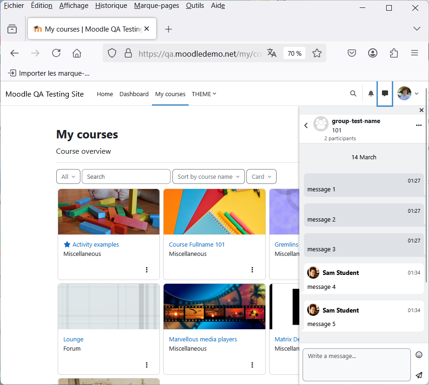429x385 pixels.
Task: Open the Firefox account icon
Action: pyautogui.click(x=373, y=53)
